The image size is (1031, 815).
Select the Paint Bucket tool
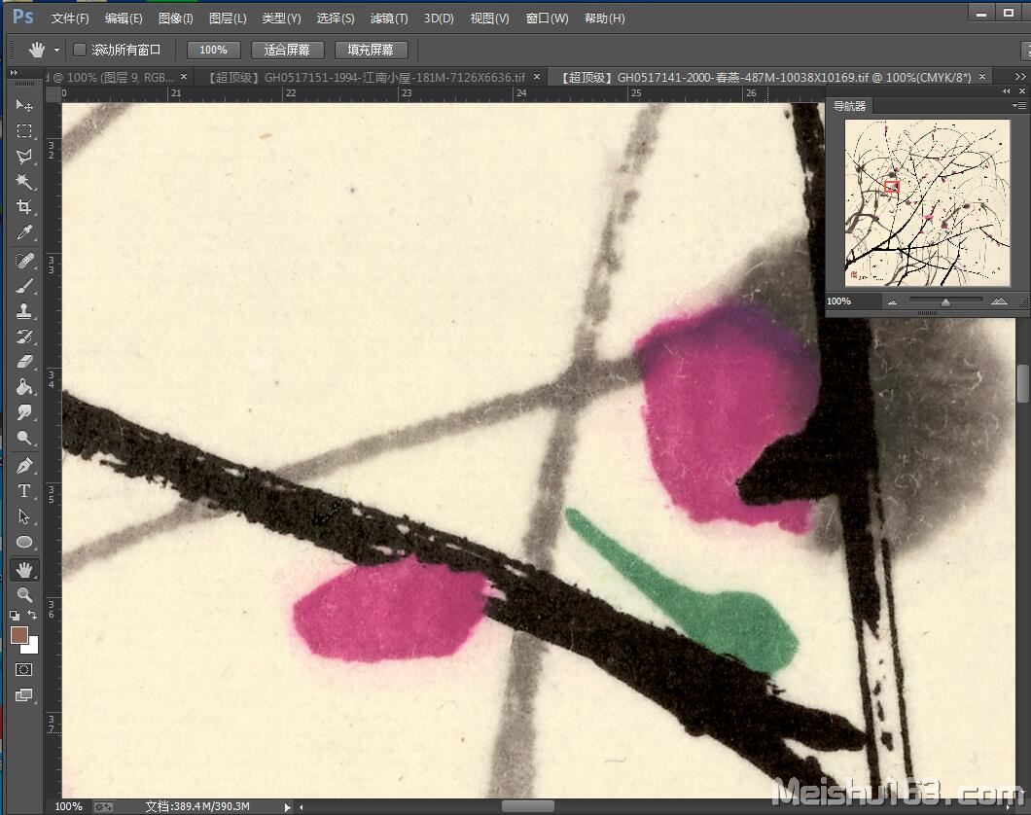click(24, 387)
